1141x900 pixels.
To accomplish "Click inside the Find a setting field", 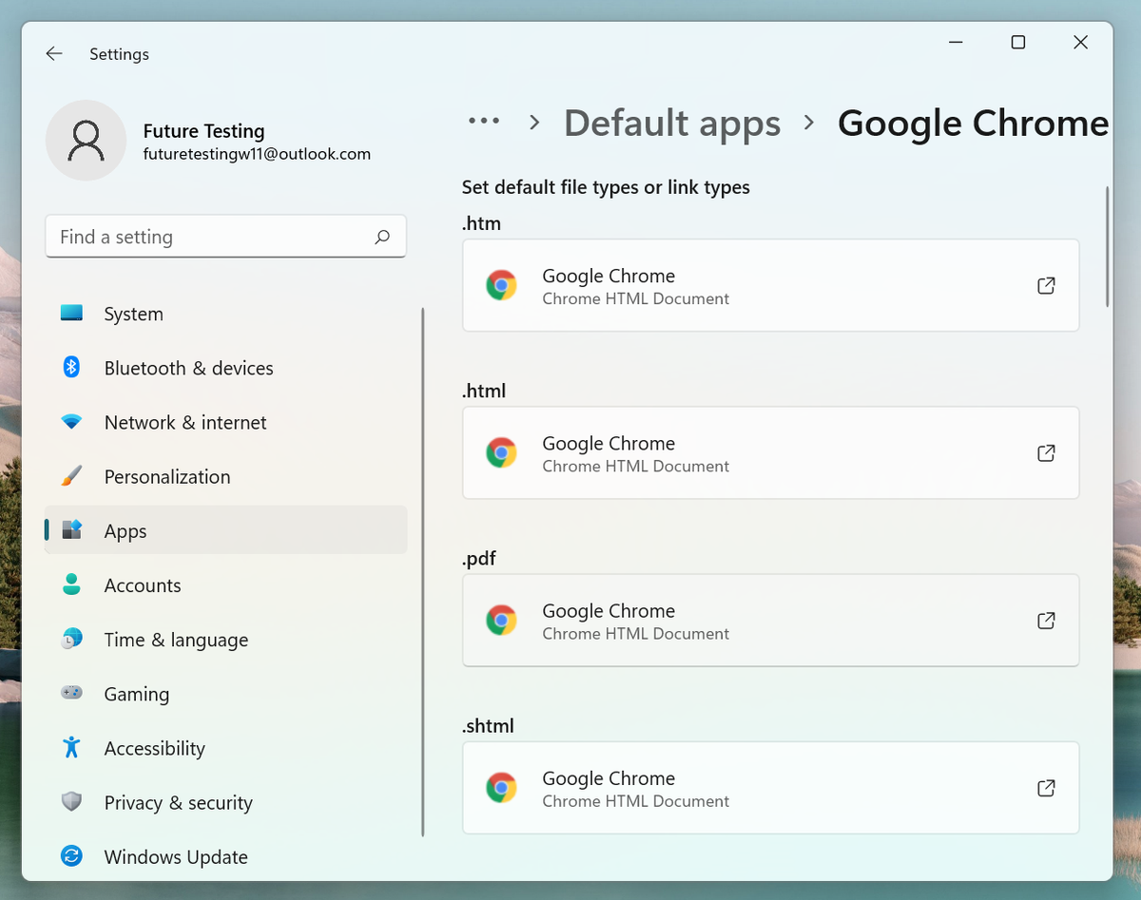I will coord(190,236).
